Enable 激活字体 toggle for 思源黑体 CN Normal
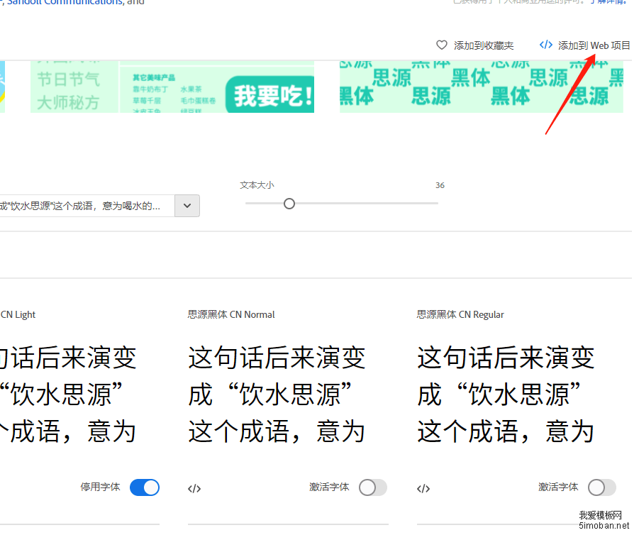 point(372,487)
